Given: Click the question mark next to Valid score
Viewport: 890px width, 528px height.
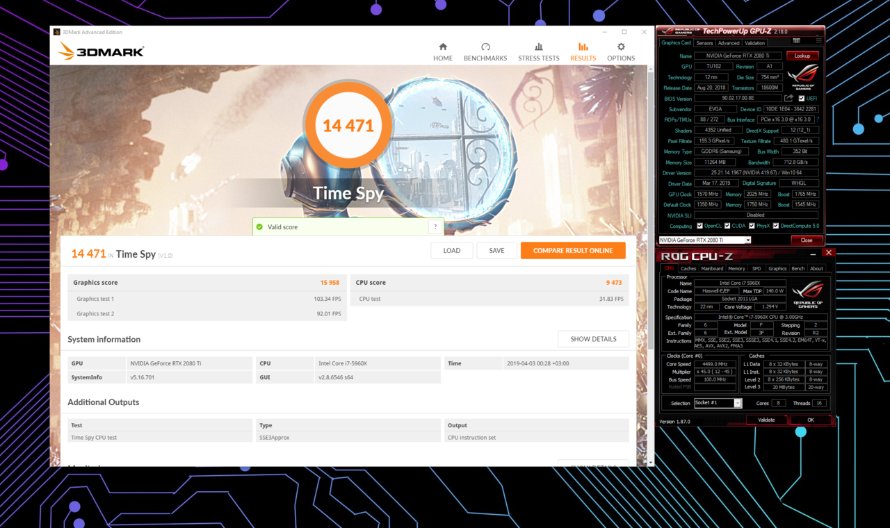Looking at the screenshot, I should pos(435,226).
